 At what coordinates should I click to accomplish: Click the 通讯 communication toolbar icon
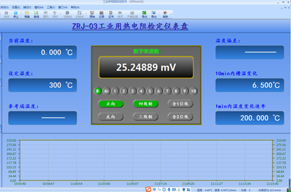(x=45, y=14)
